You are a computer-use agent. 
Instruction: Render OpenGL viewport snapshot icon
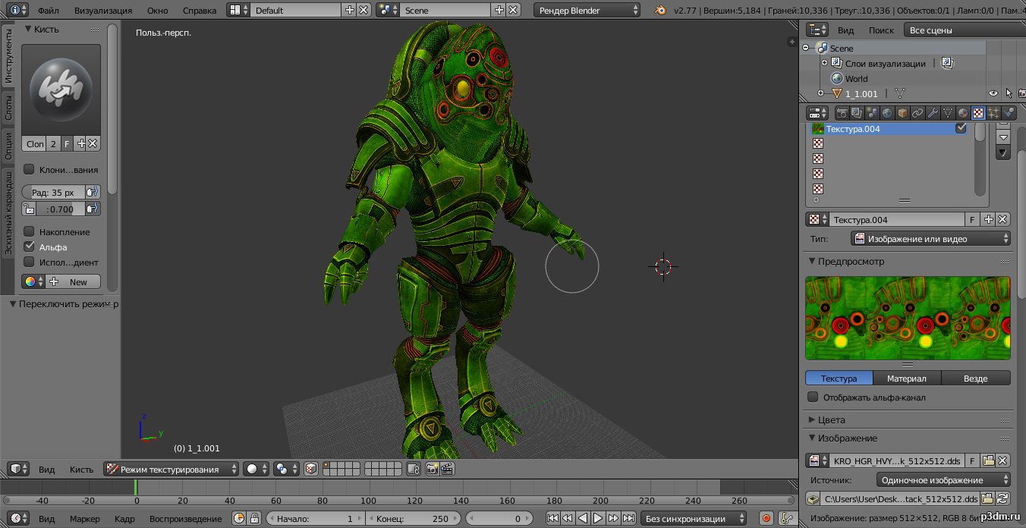pyautogui.click(x=432, y=470)
